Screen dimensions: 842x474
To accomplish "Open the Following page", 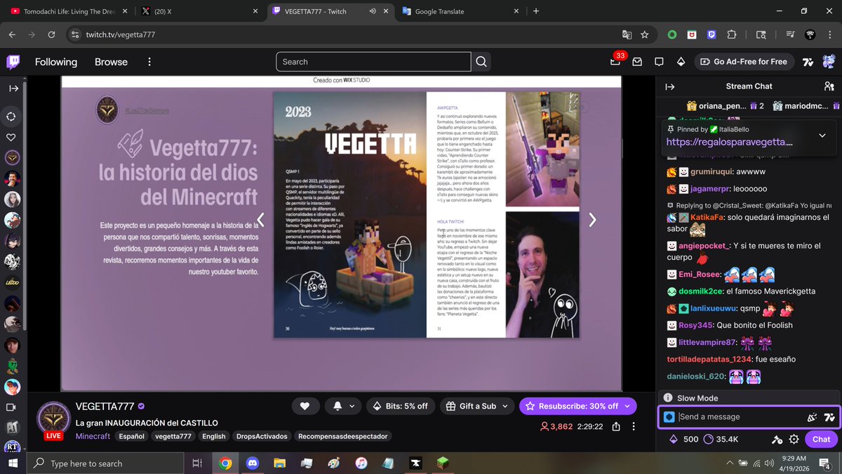I will (56, 62).
